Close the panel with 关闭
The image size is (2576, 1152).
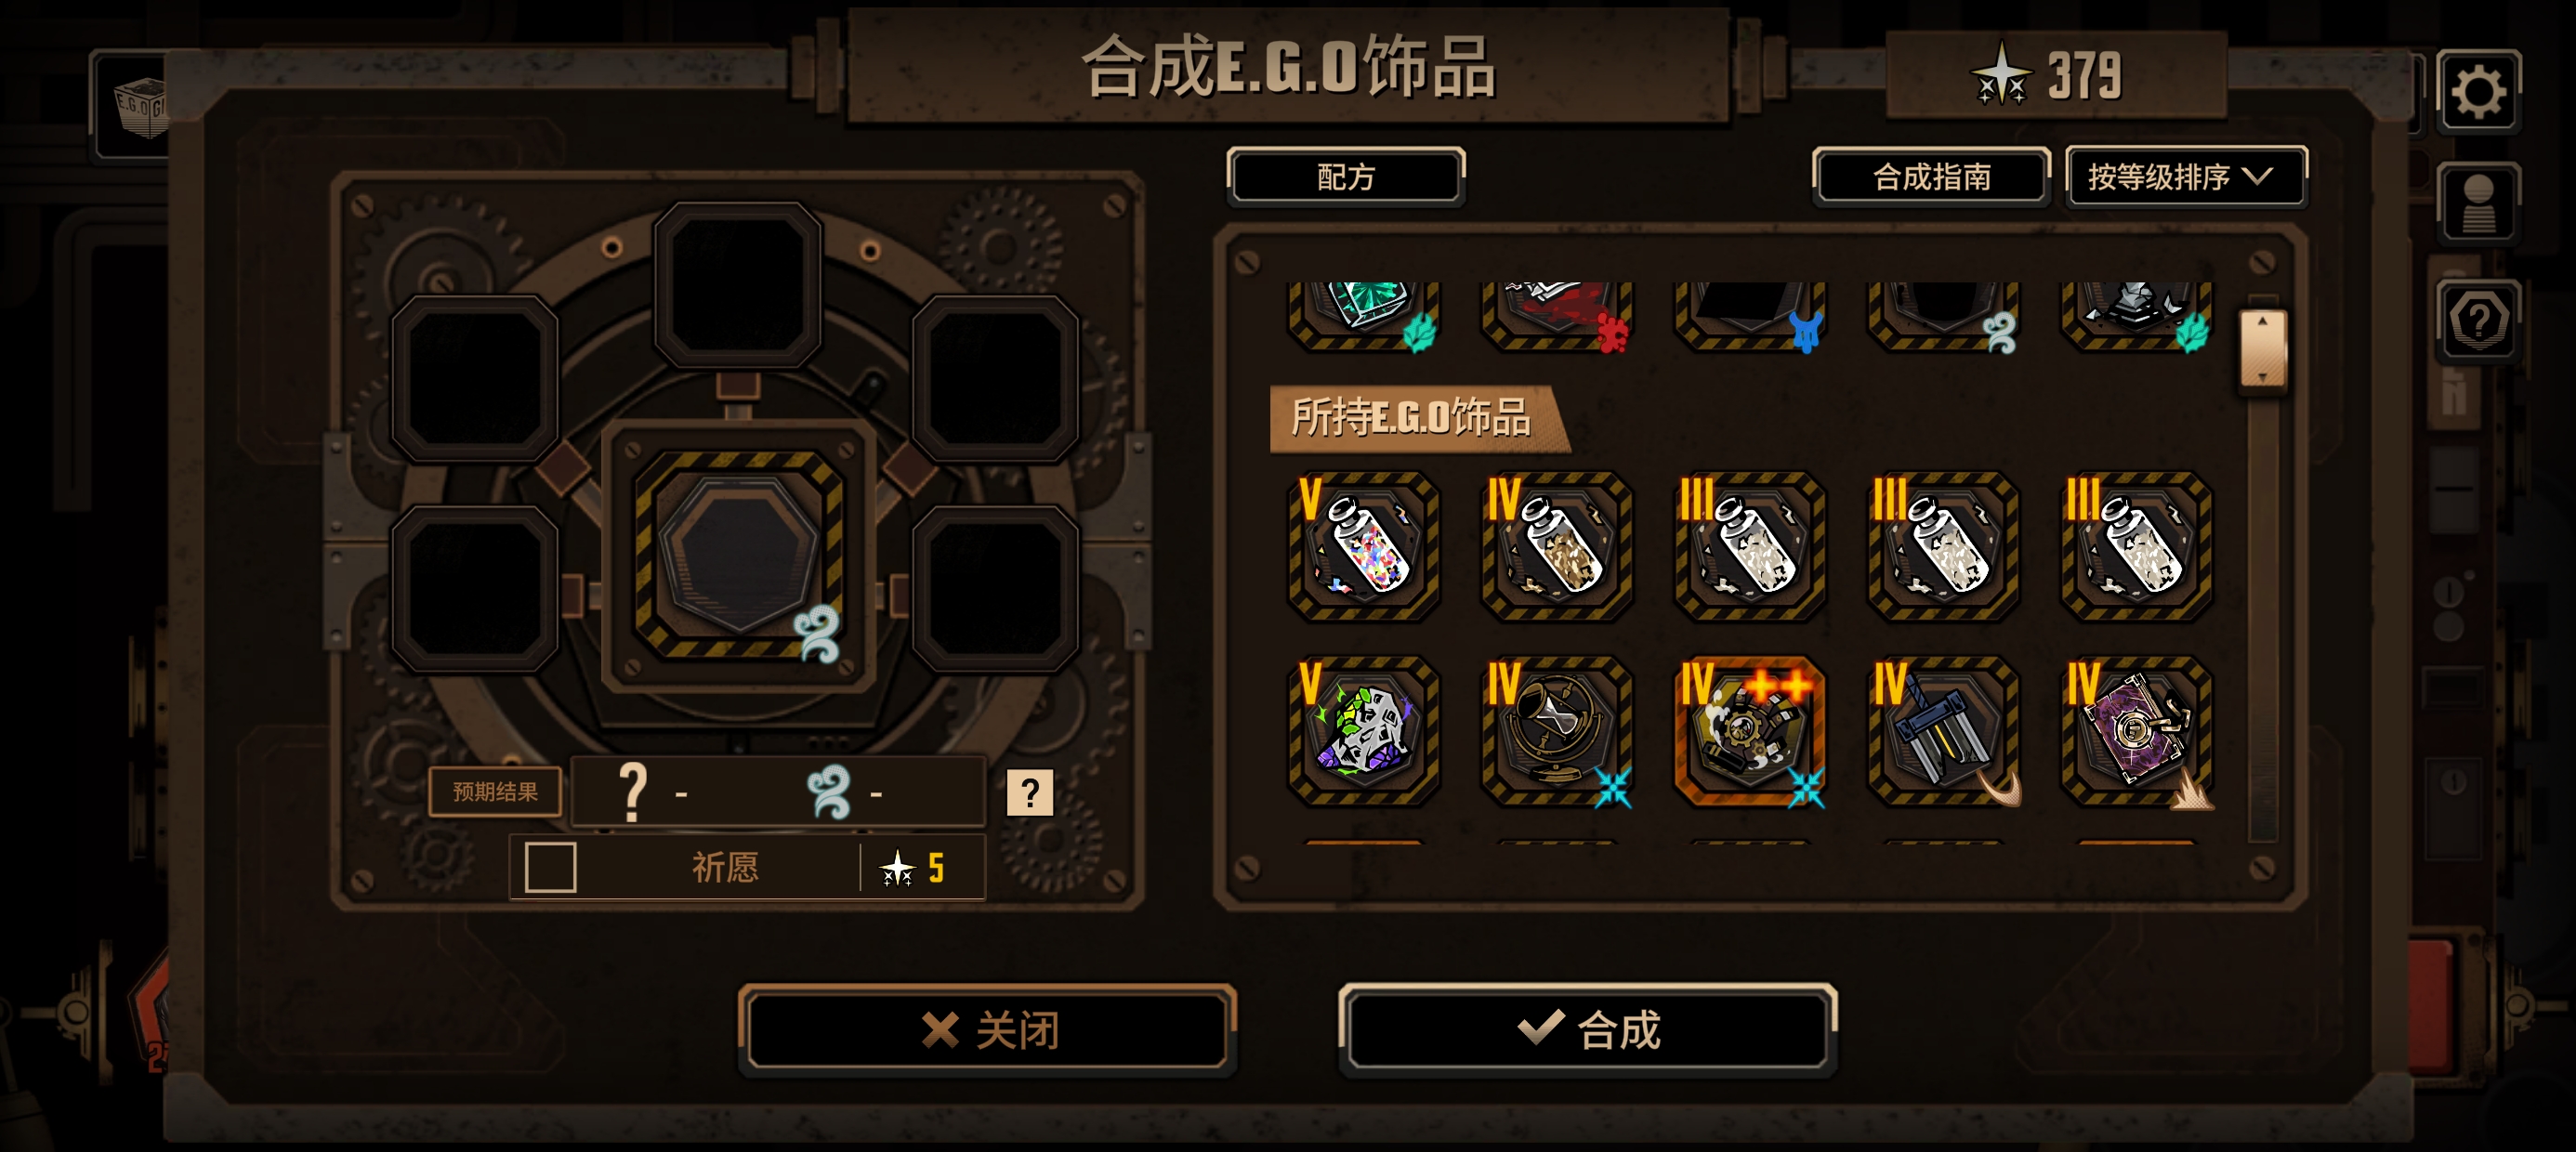click(987, 1029)
